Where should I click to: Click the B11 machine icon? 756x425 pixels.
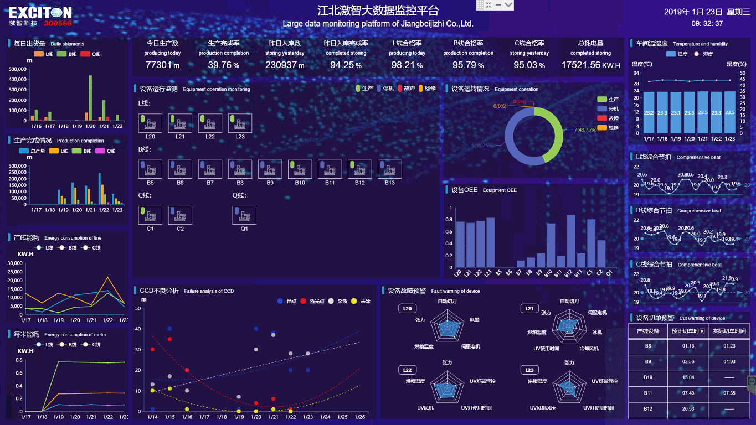coord(330,169)
